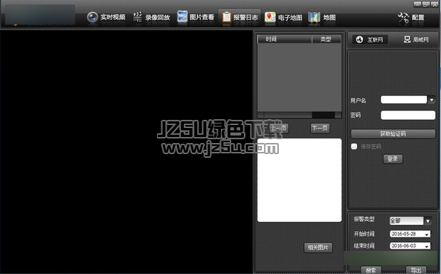Click the 配置 tools icon
Screen dimensions: 441x274
(x=403, y=18)
